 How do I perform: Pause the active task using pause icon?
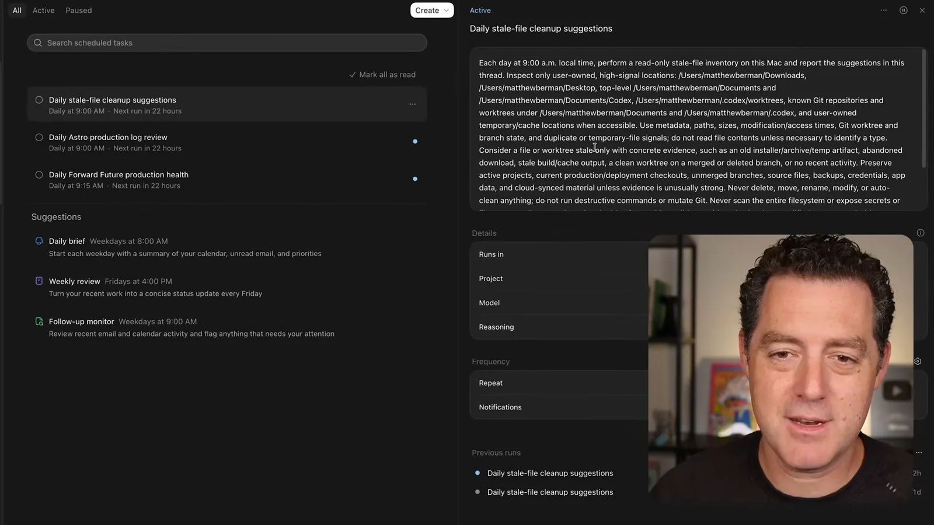tap(904, 10)
